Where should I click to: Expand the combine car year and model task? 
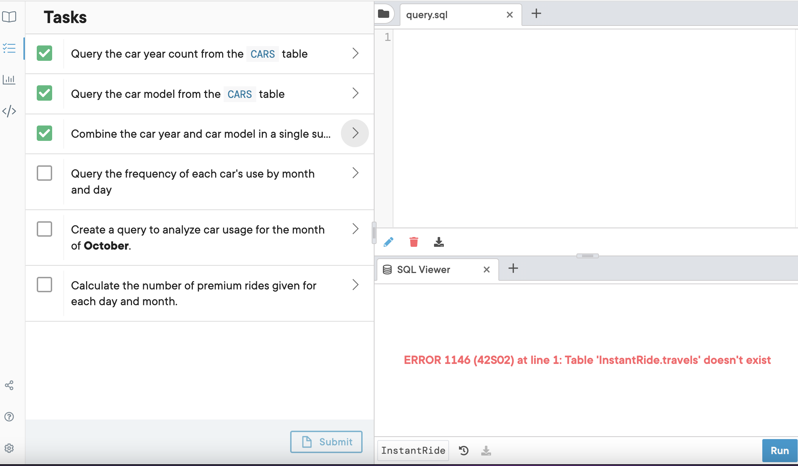pyautogui.click(x=356, y=133)
